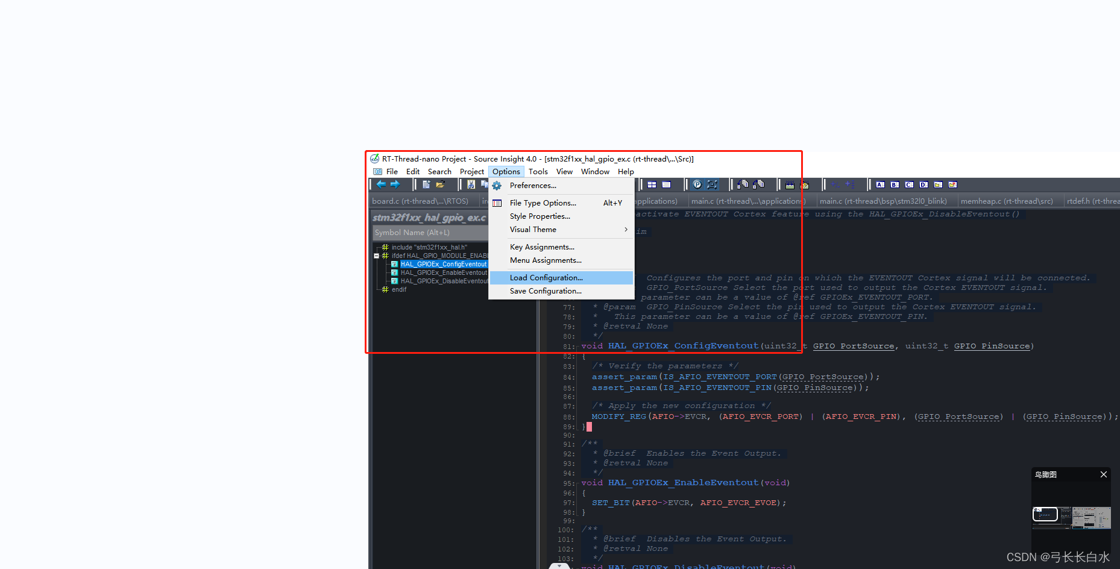Click the folder with red star toolbar icon
1120x569 pixels.
point(952,184)
